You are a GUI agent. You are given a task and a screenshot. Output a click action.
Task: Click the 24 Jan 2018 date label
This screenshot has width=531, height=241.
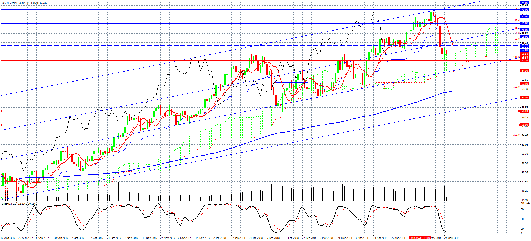click(256, 238)
